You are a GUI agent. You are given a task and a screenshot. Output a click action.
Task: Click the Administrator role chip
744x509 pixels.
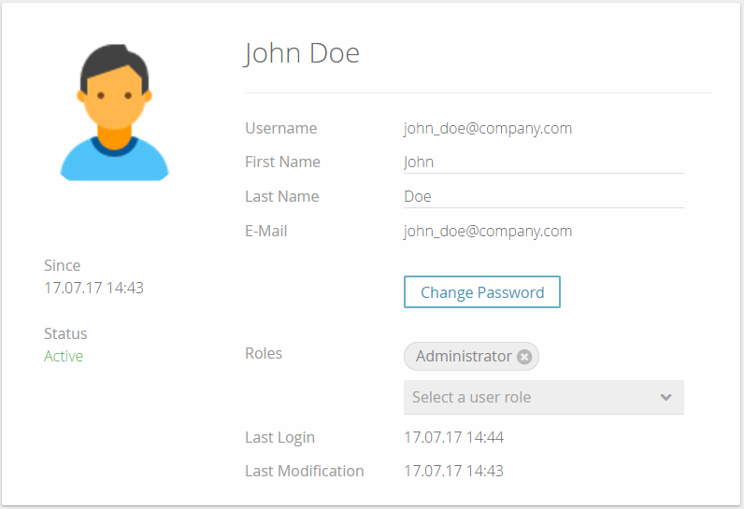(471, 357)
